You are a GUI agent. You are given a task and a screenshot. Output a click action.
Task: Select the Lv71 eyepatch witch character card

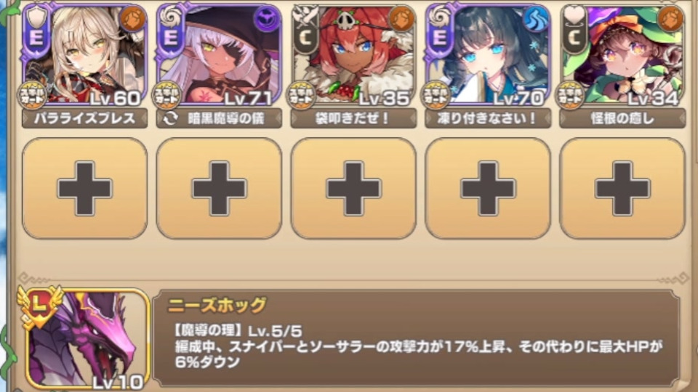(219, 54)
